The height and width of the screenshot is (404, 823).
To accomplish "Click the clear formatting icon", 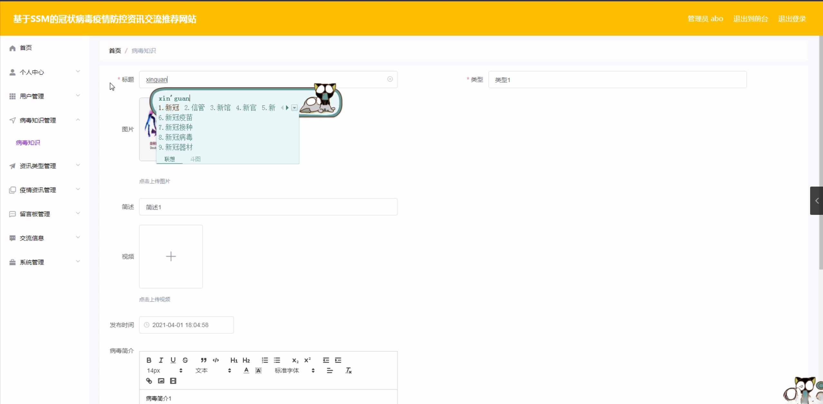I will click(348, 371).
